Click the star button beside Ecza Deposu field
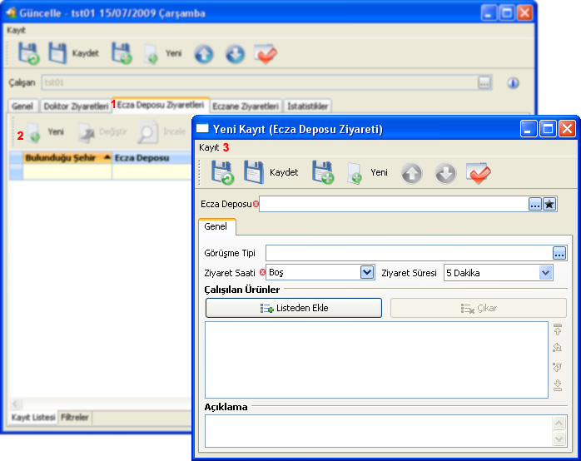 (549, 205)
